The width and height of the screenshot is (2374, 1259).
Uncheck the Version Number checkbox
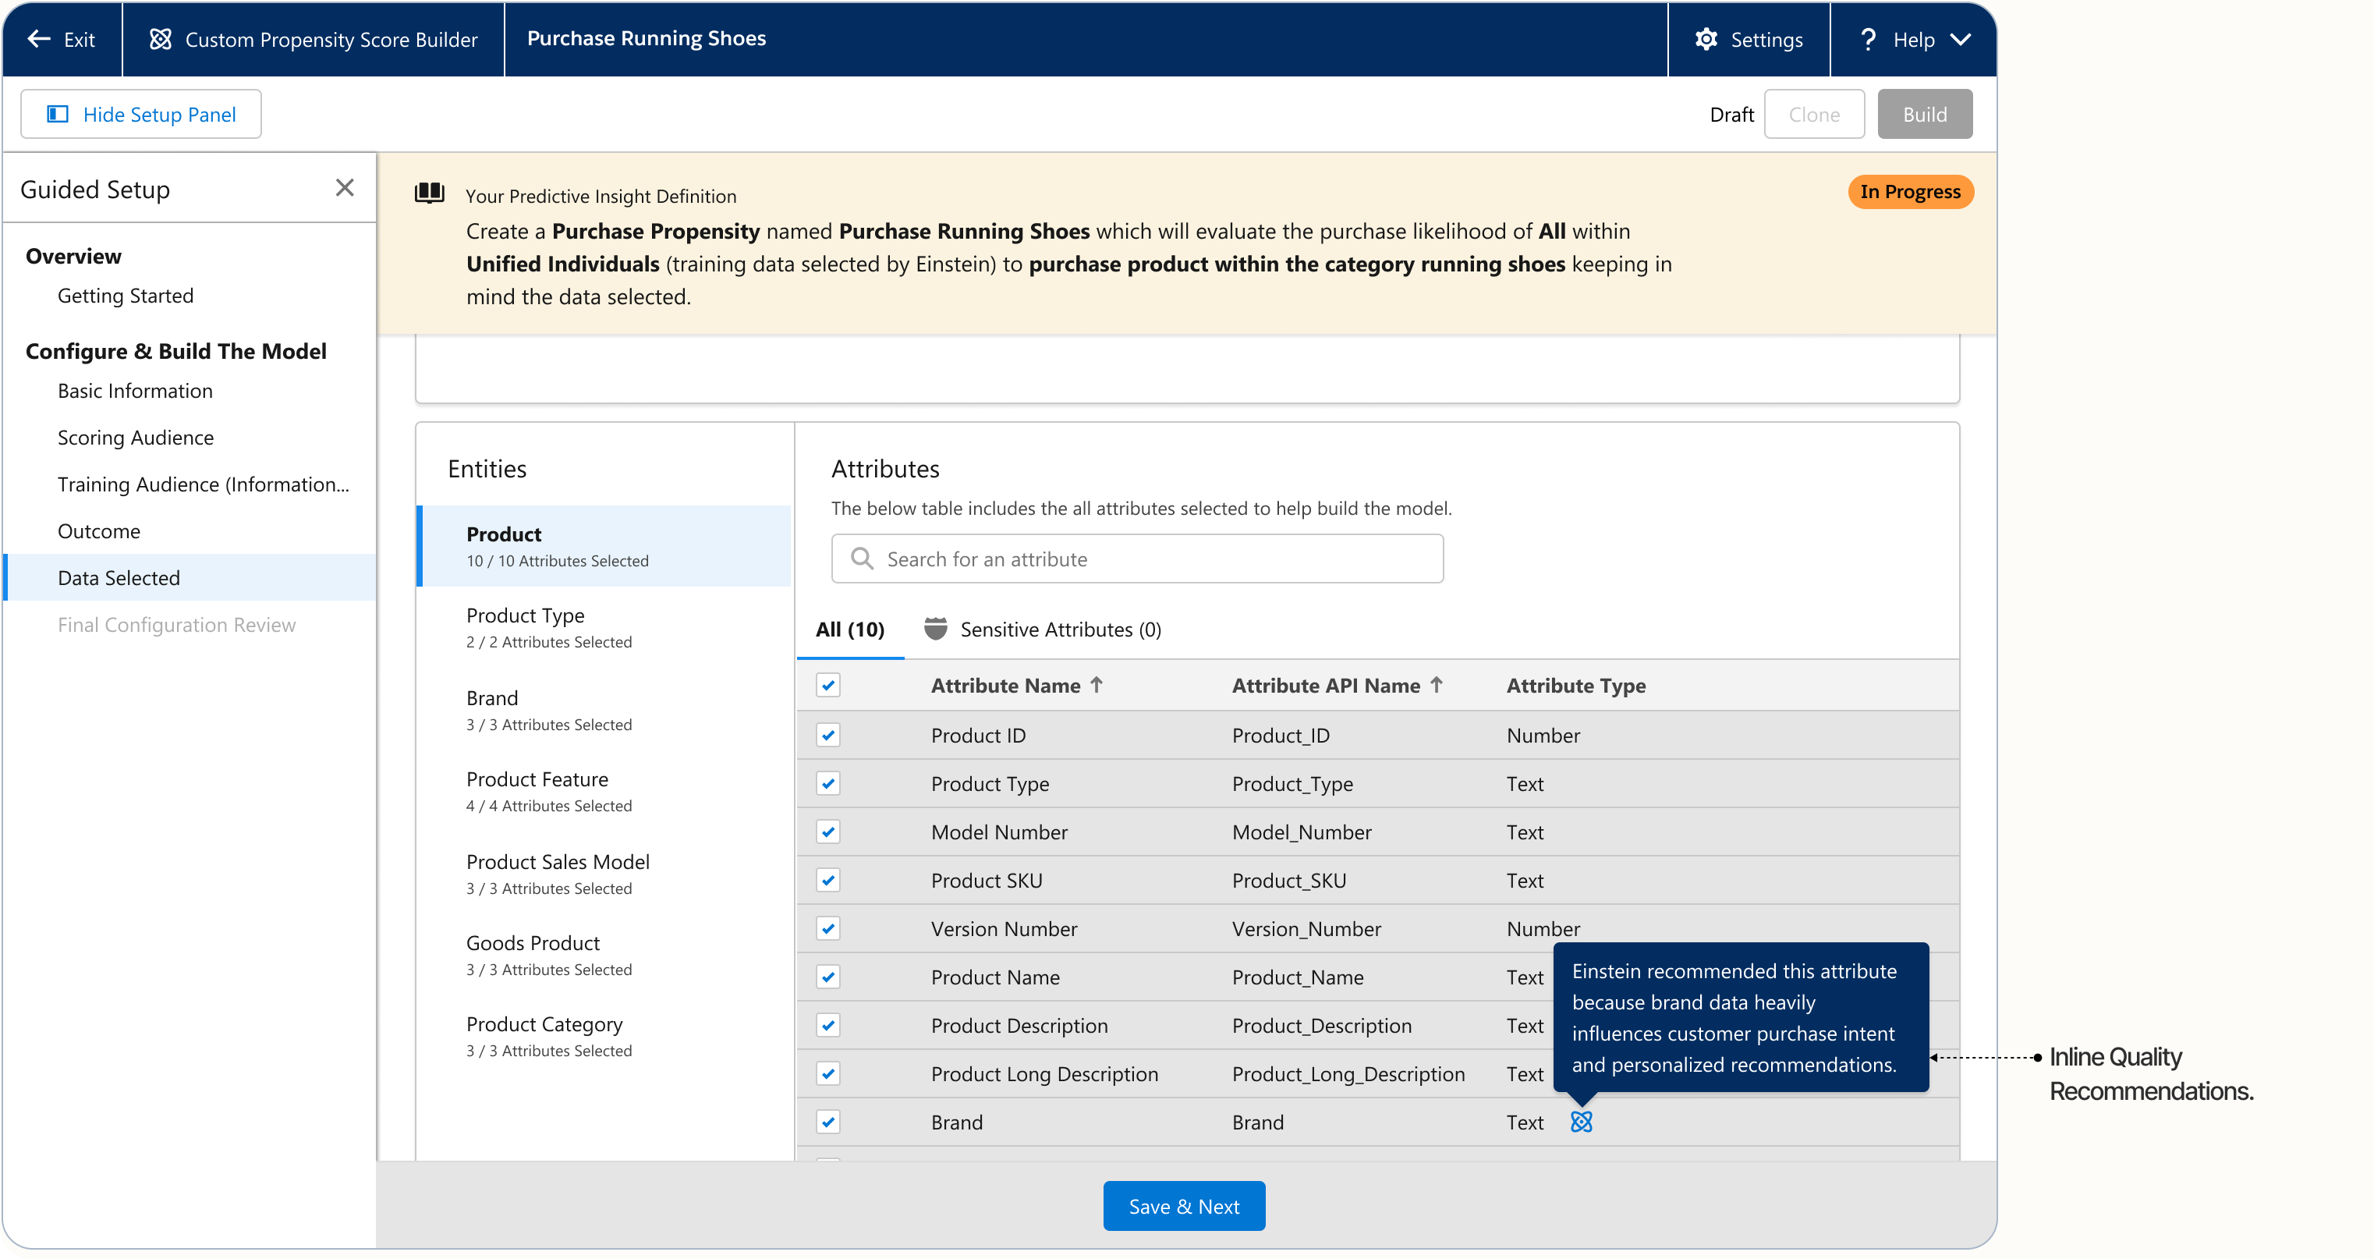point(827,929)
